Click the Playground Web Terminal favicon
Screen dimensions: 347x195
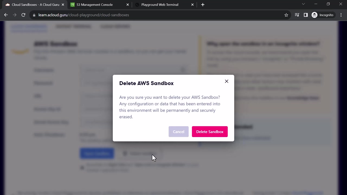coord(137,5)
